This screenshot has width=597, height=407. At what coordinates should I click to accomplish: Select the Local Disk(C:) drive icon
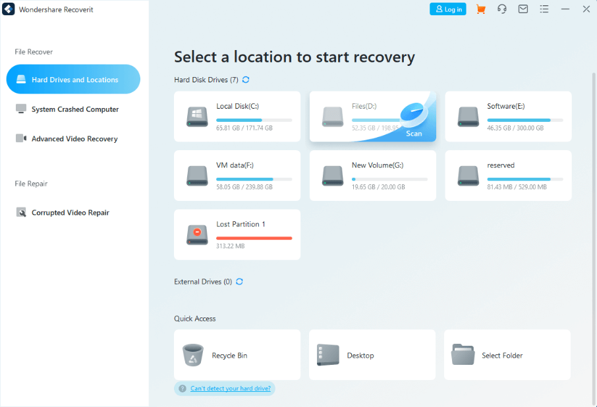coord(197,117)
